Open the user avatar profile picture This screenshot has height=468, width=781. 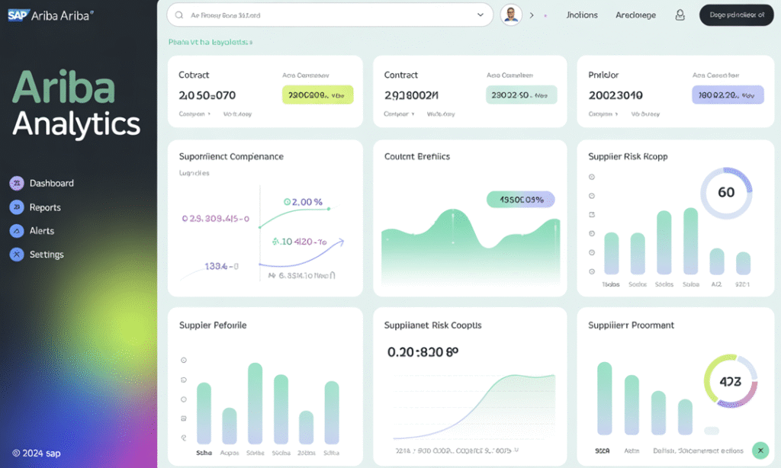point(511,15)
